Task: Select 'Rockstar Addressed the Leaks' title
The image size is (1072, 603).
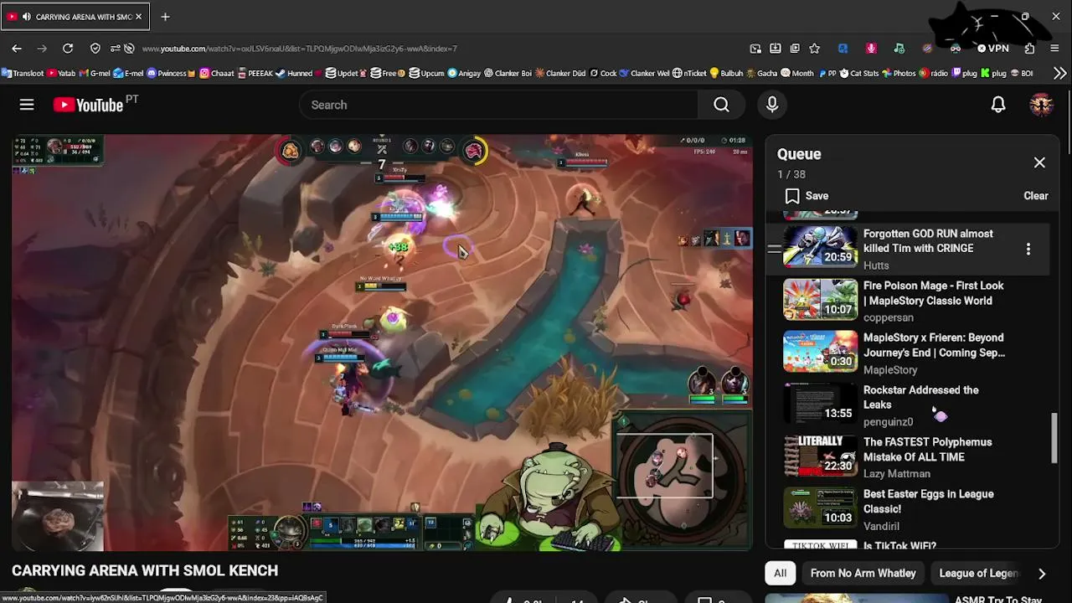Action: click(920, 397)
